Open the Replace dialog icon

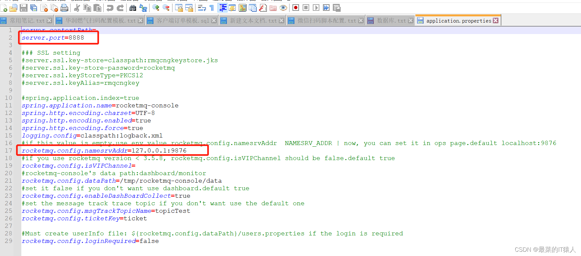[143, 8]
